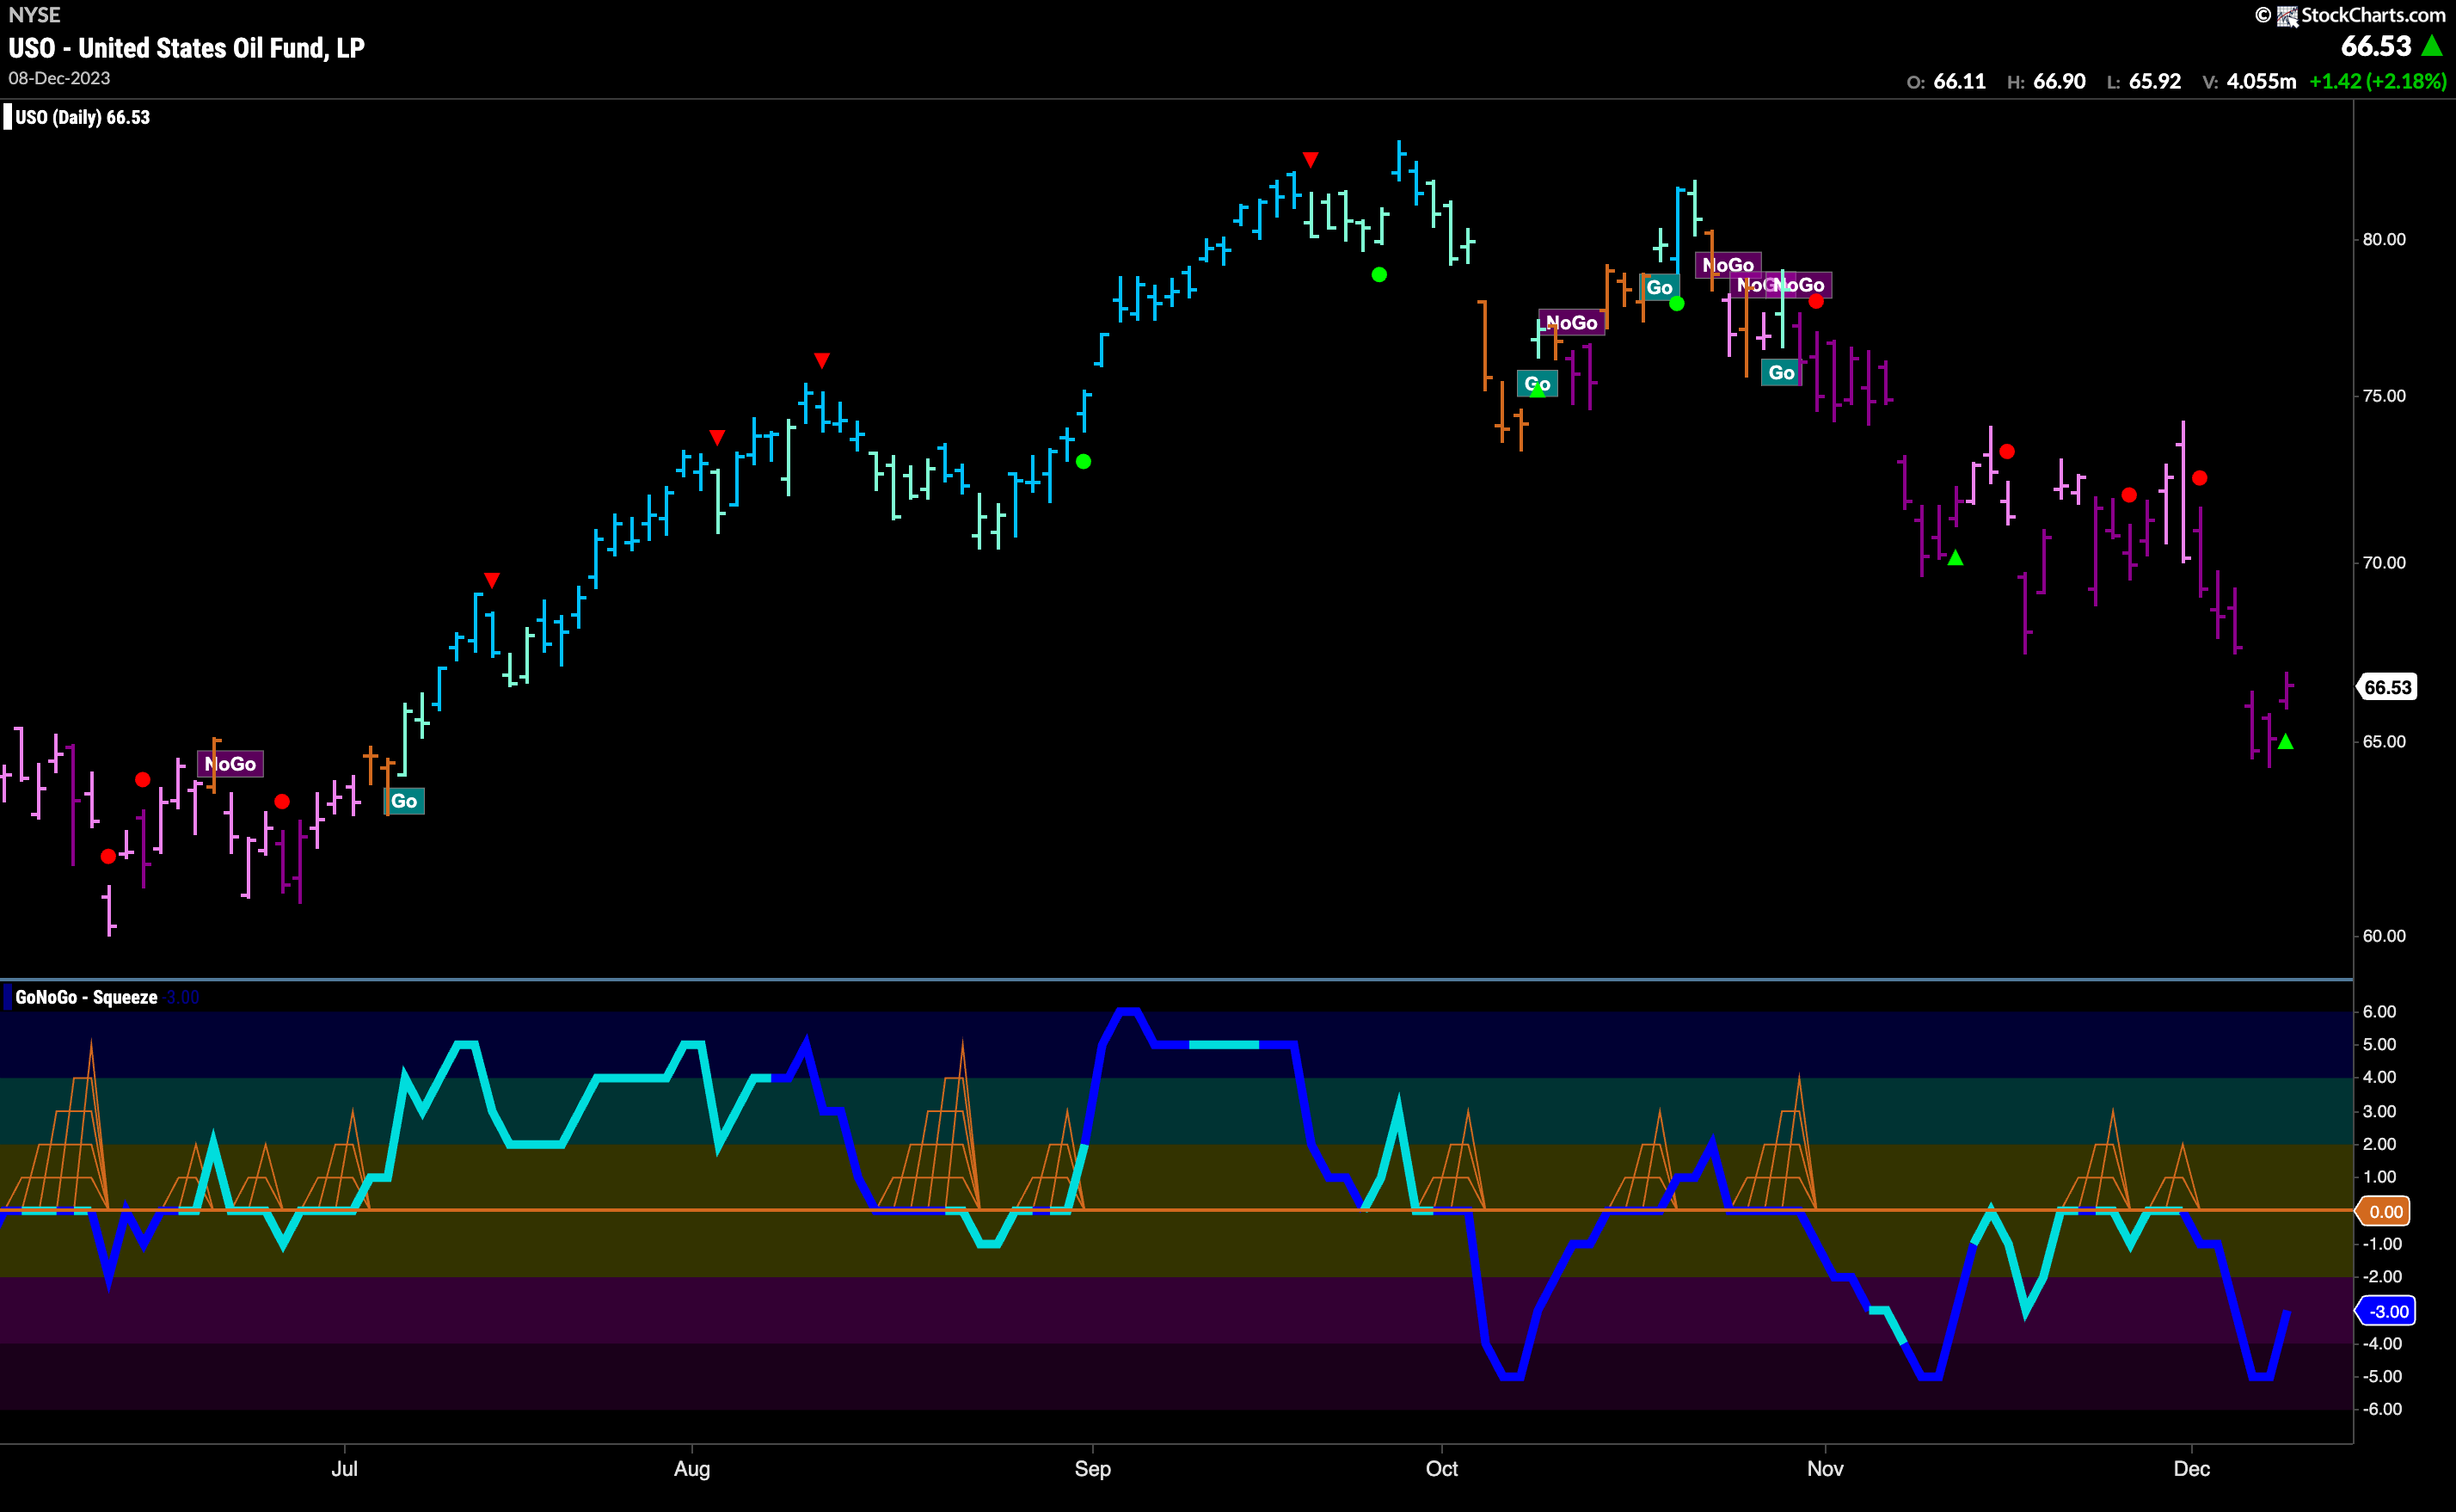Click the lowest red circle in June near 62
The width and height of the screenshot is (2456, 1512).
click(108, 856)
